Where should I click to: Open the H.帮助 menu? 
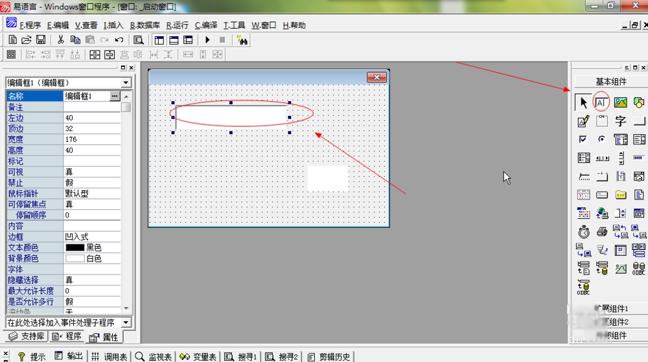click(294, 25)
